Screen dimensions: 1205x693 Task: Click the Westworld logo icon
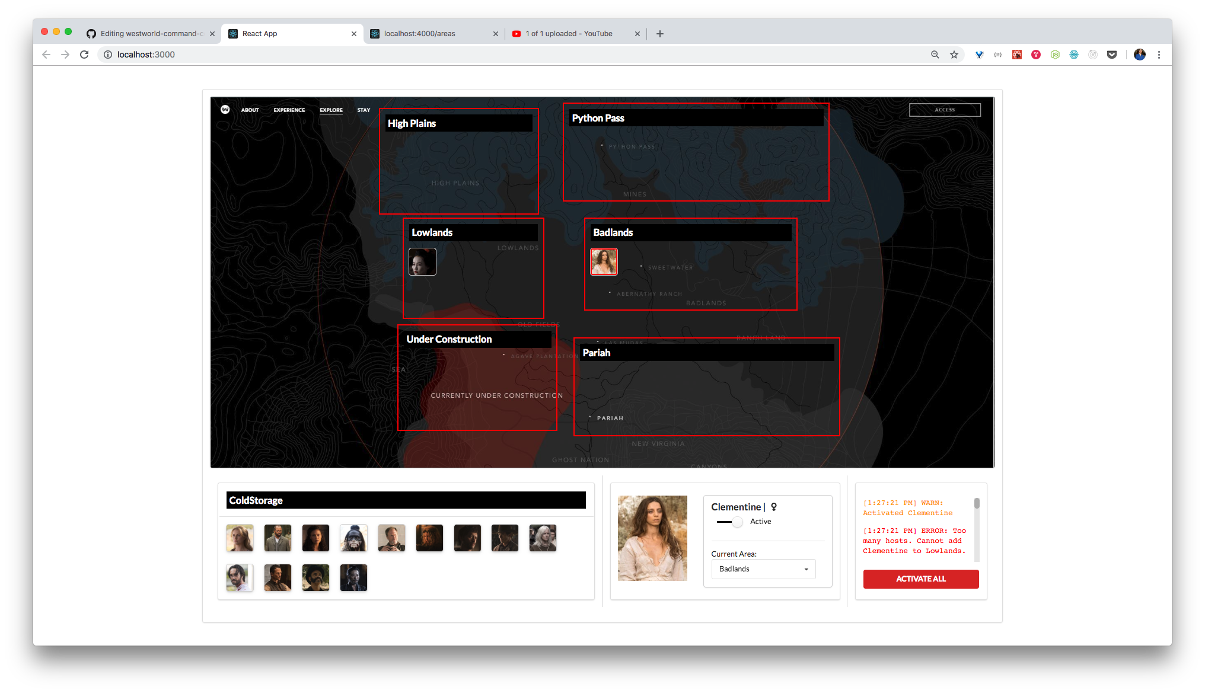(x=225, y=110)
